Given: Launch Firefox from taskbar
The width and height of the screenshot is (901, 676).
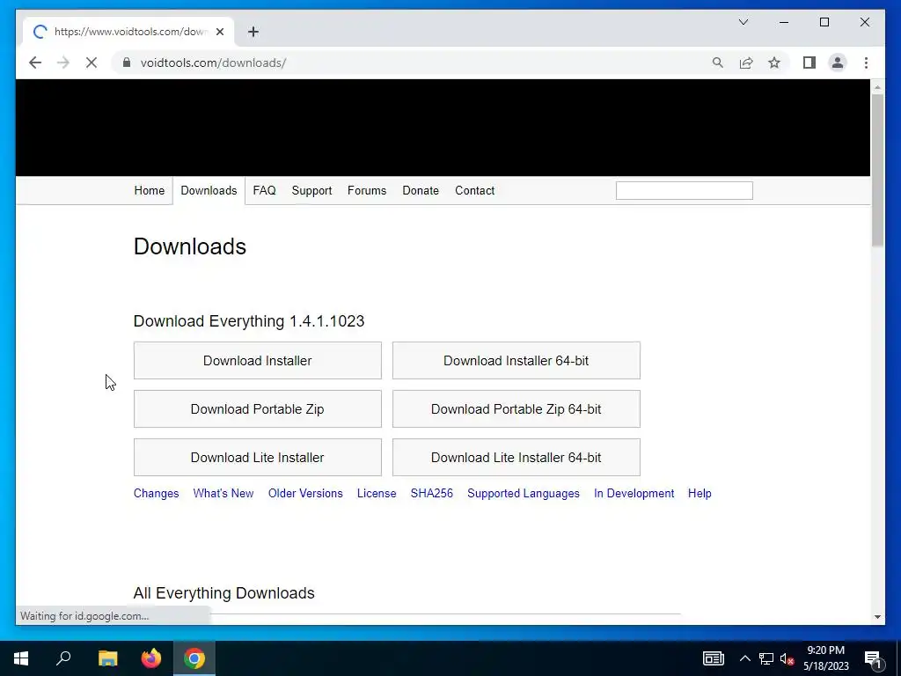Looking at the screenshot, I should tap(151, 658).
